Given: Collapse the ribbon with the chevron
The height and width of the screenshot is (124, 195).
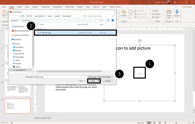Looking at the screenshot, I should coord(193,22).
